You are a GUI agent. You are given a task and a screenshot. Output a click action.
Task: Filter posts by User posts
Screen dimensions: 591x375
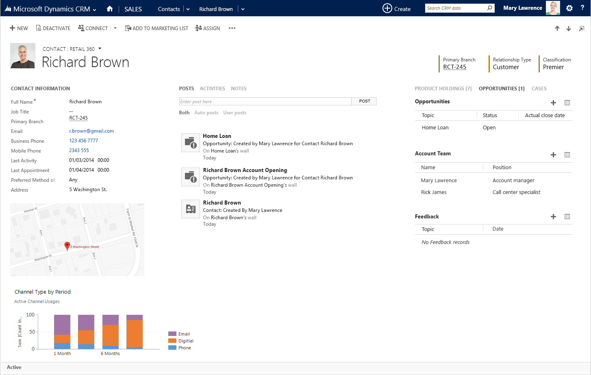pos(235,113)
